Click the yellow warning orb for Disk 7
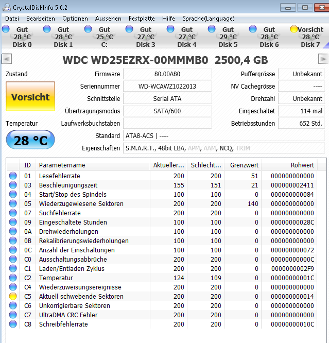329x343 pixels. [x=294, y=29]
